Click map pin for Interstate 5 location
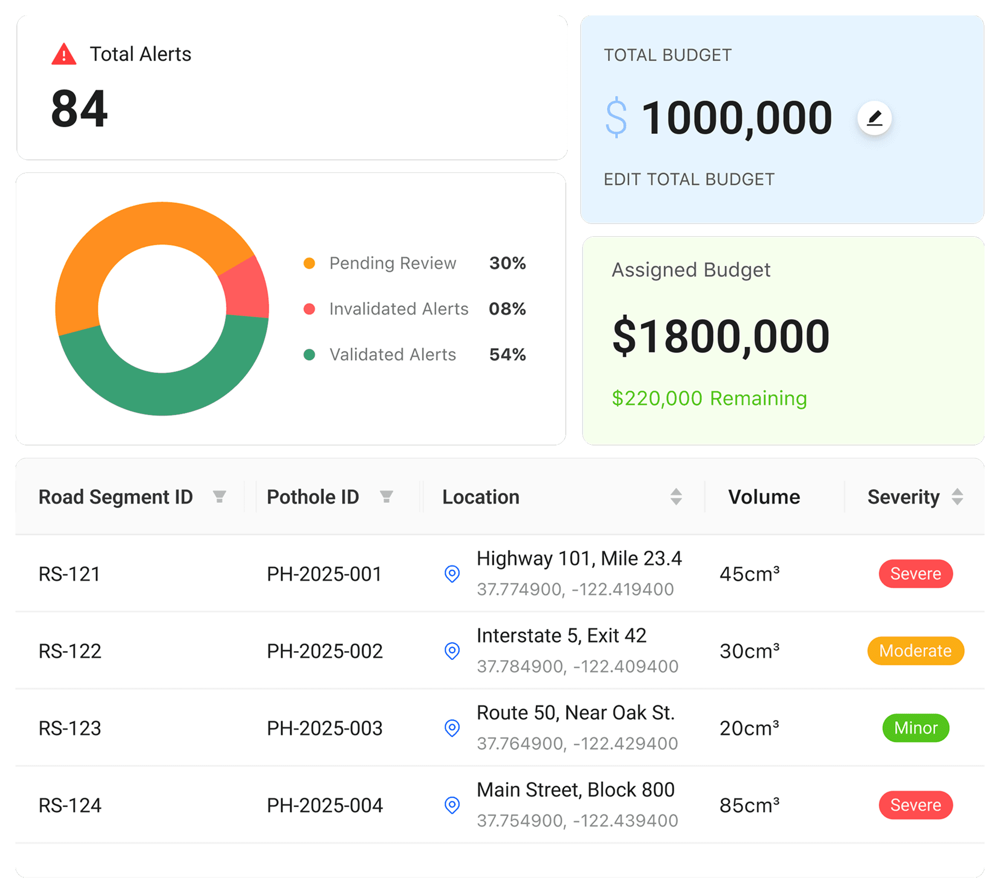Screen dimensions: 1000x893 click(451, 651)
